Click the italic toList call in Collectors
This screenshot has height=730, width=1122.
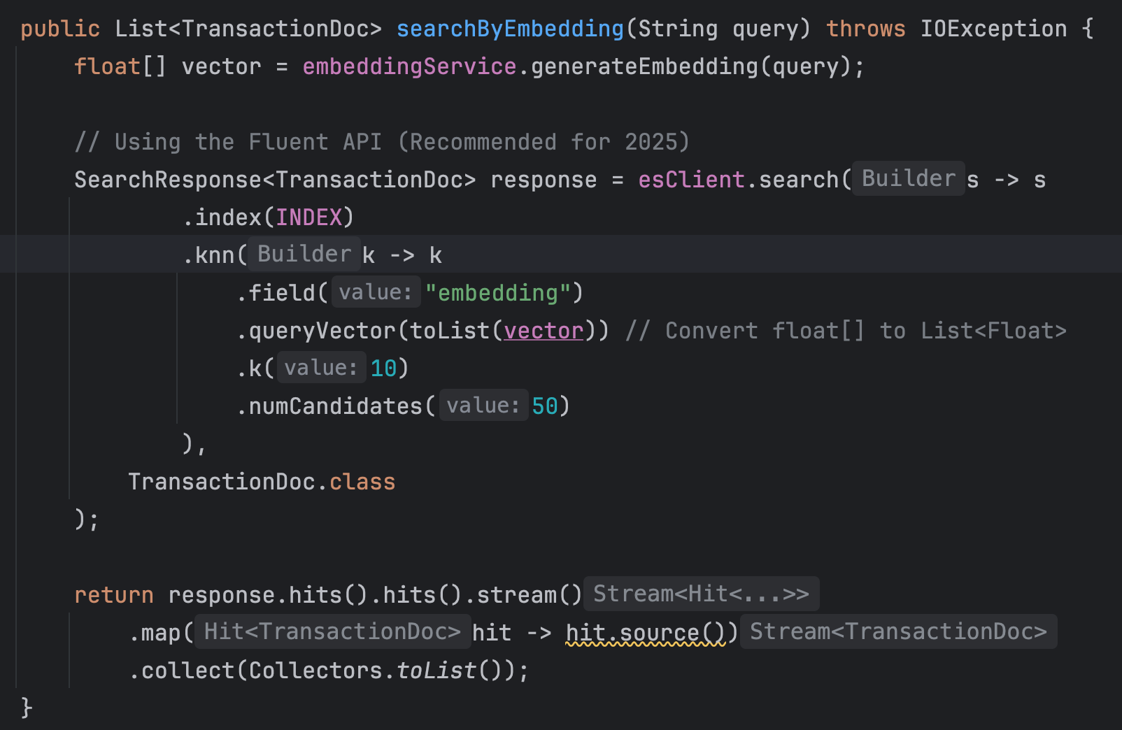pyautogui.click(x=436, y=671)
